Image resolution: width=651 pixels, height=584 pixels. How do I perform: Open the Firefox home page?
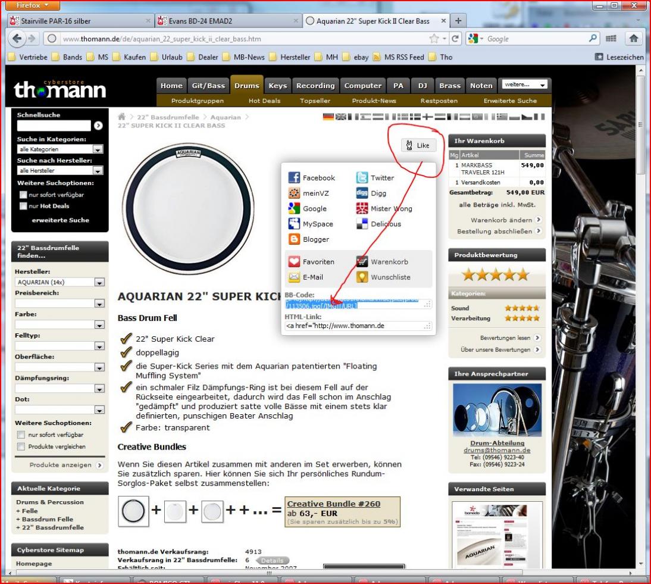pos(634,39)
